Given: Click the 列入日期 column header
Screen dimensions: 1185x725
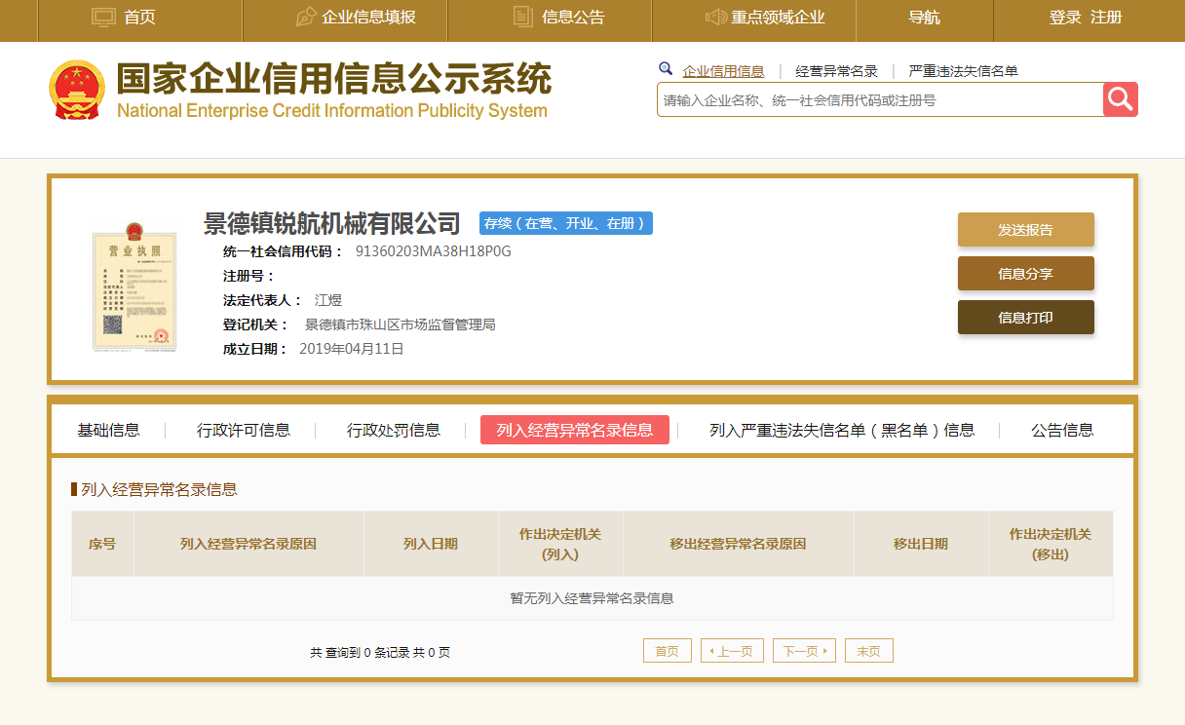Looking at the screenshot, I should point(431,544).
